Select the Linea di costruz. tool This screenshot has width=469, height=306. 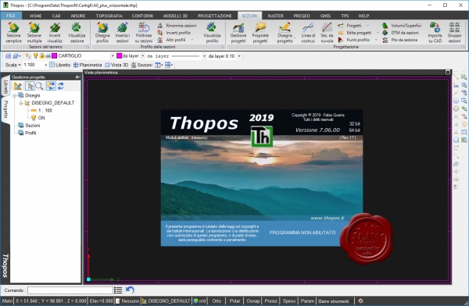point(308,32)
